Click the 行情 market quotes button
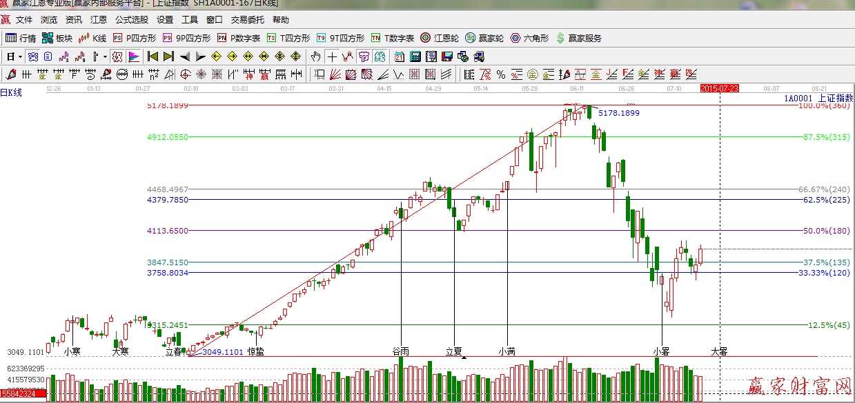The width and height of the screenshot is (855, 403). click(21, 38)
